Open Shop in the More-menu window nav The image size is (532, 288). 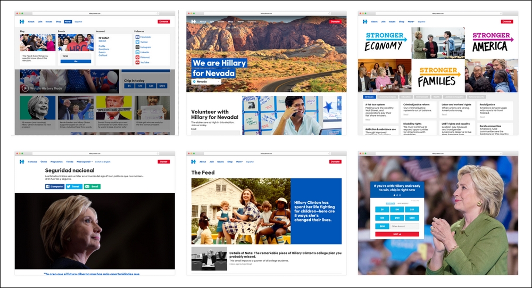[59, 21]
